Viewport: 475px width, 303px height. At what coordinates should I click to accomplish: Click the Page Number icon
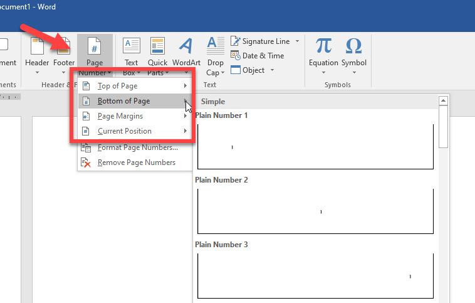[95, 47]
